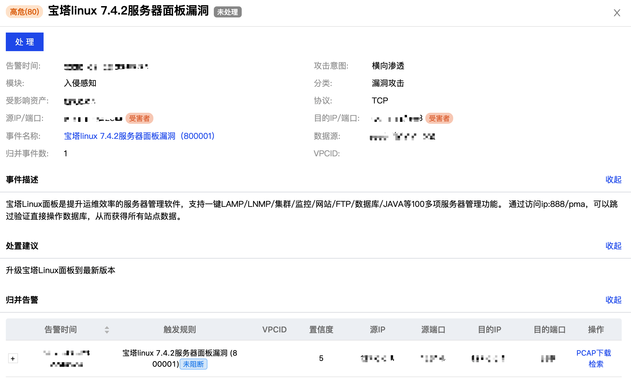Click the TCP protocol value

click(x=380, y=101)
